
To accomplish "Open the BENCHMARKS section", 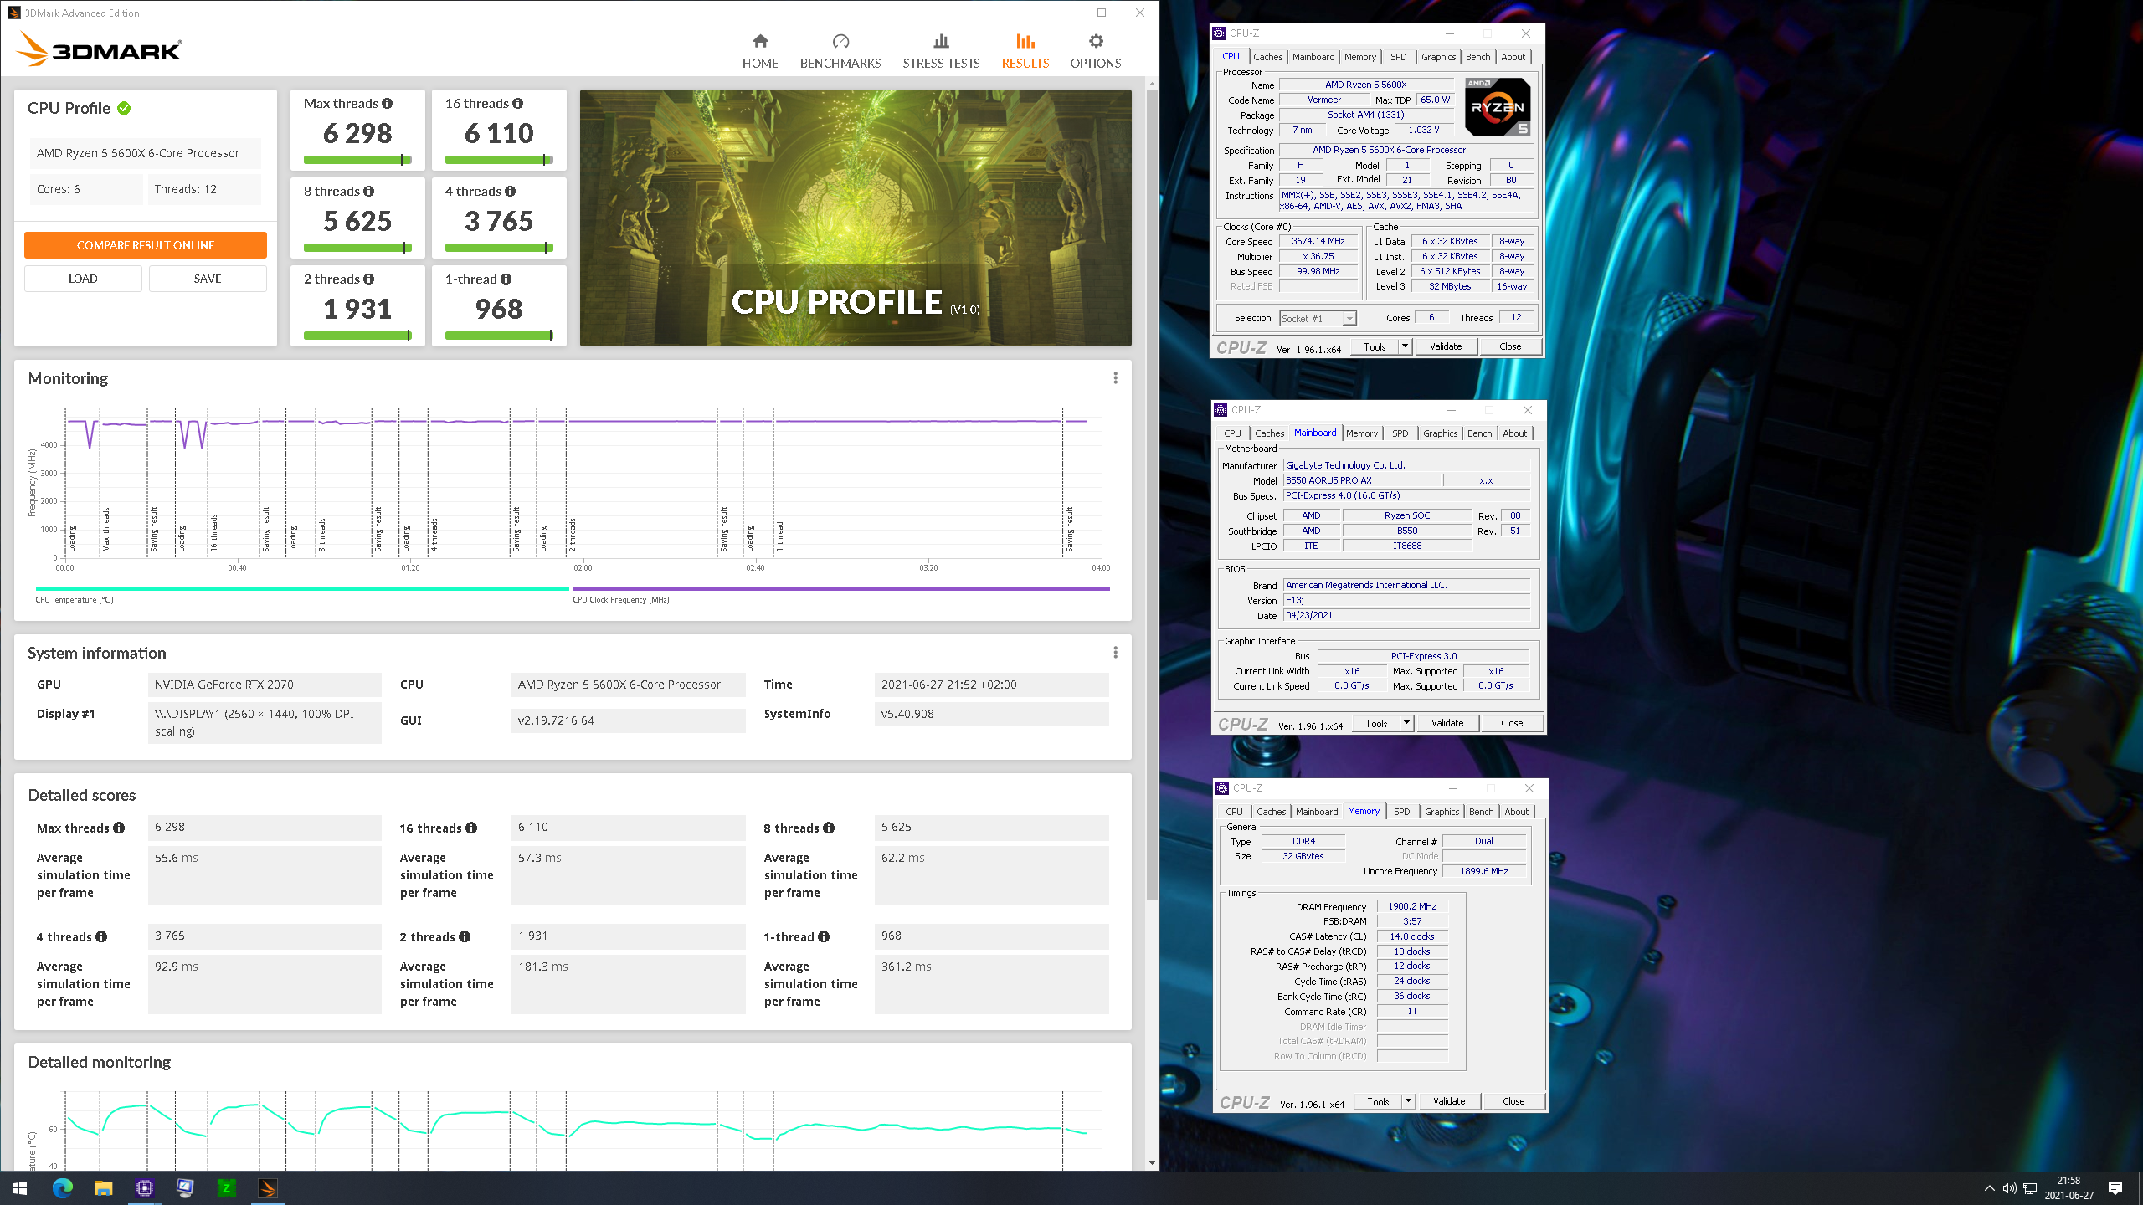I will (840, 52).
